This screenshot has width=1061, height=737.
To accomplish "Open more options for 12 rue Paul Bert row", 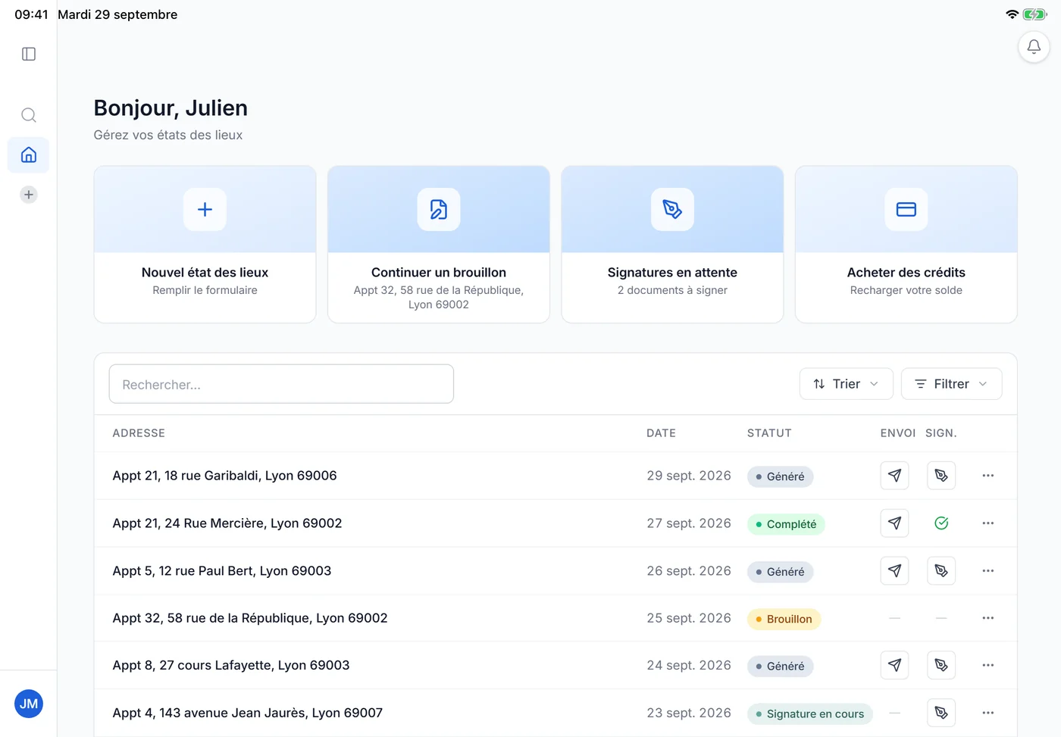I will coord(988,571).
